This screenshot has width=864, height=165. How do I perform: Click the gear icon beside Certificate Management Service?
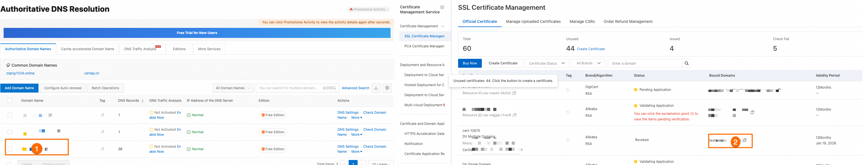tap(442, 7)
